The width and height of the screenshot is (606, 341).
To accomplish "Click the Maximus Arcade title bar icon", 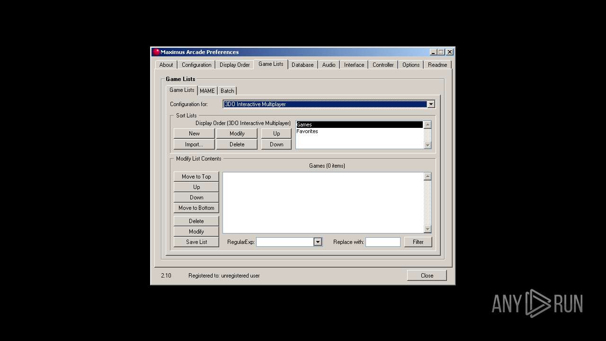I will tap(156, 52).
